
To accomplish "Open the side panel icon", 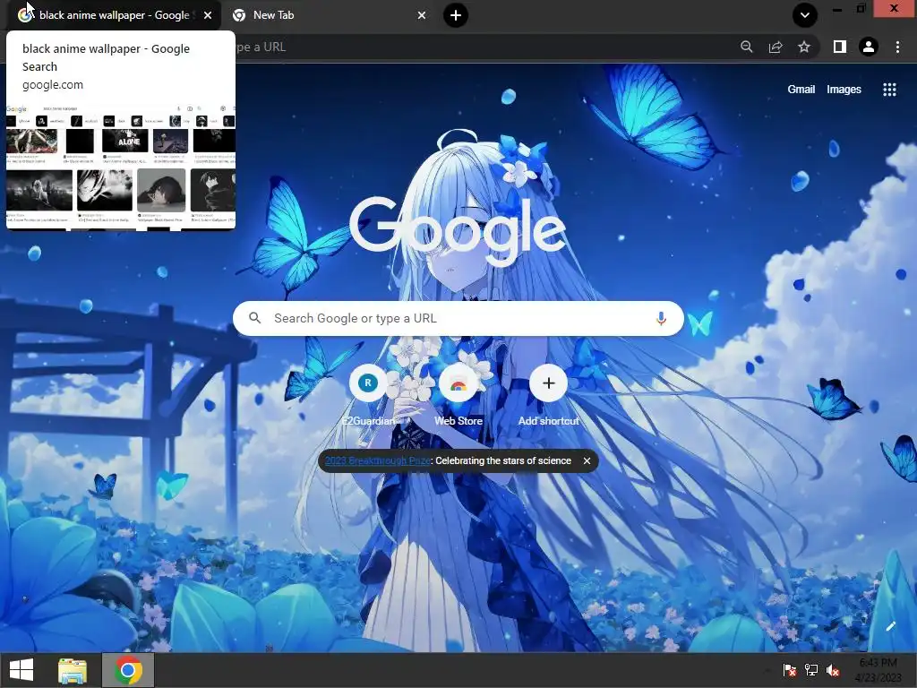I will pyautogui.click(x=840, y=47).
